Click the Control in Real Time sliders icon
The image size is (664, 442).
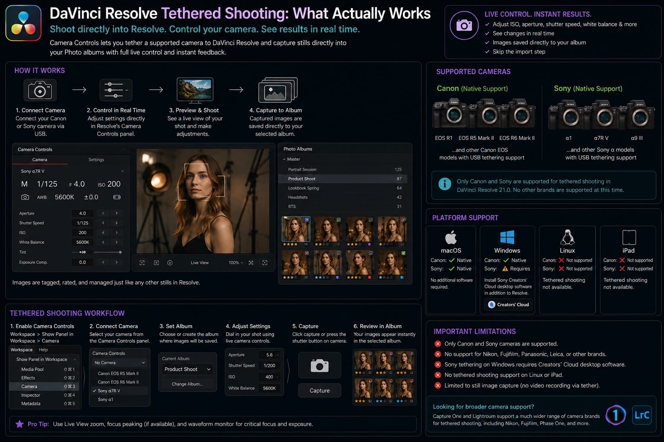pyautogui.click(x=115, y=90)
